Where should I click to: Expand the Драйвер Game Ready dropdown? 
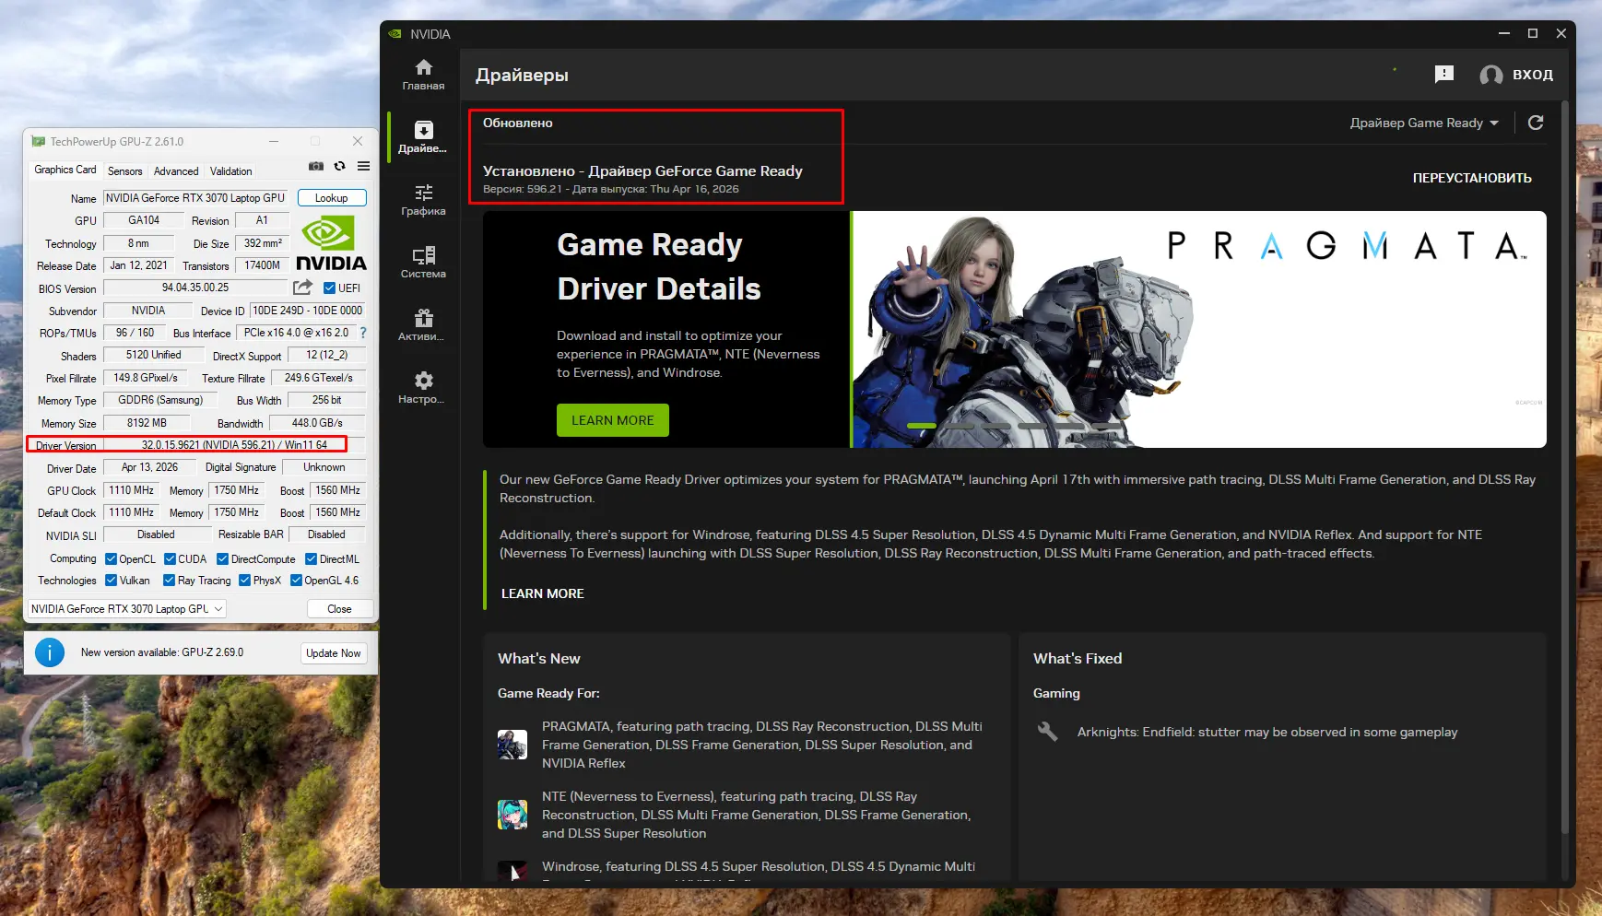(1424, 123)
